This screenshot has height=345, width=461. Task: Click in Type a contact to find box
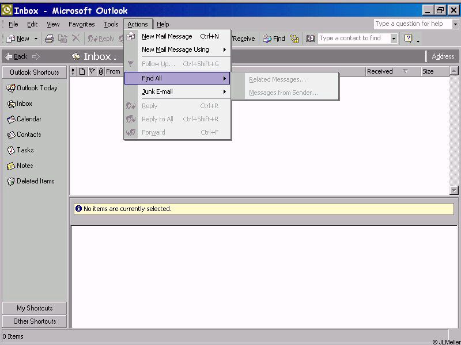click(354, 39)
